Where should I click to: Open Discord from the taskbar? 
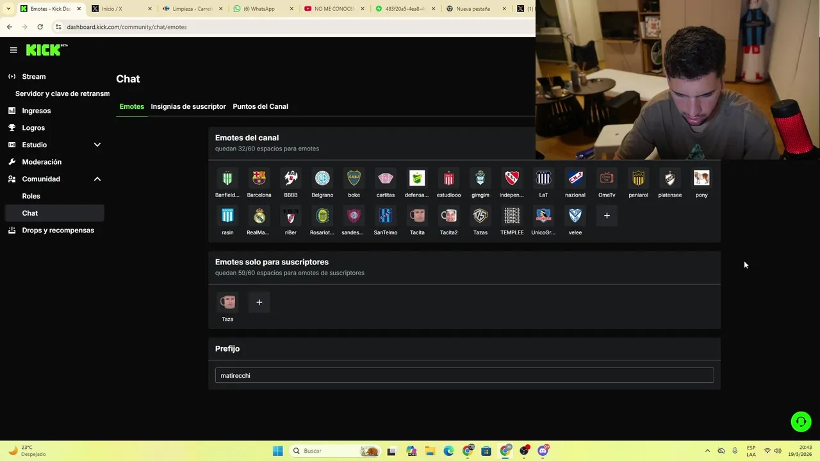[x=543, y=451]
